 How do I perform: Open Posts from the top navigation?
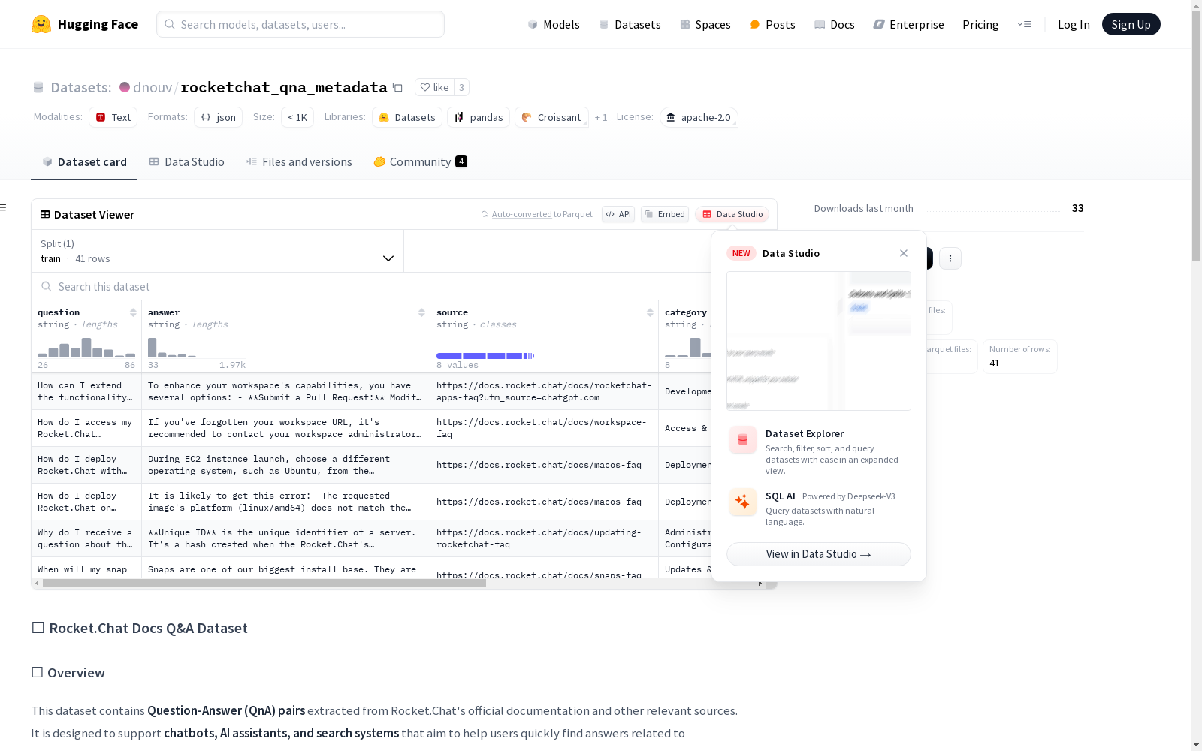coord(772,25)
